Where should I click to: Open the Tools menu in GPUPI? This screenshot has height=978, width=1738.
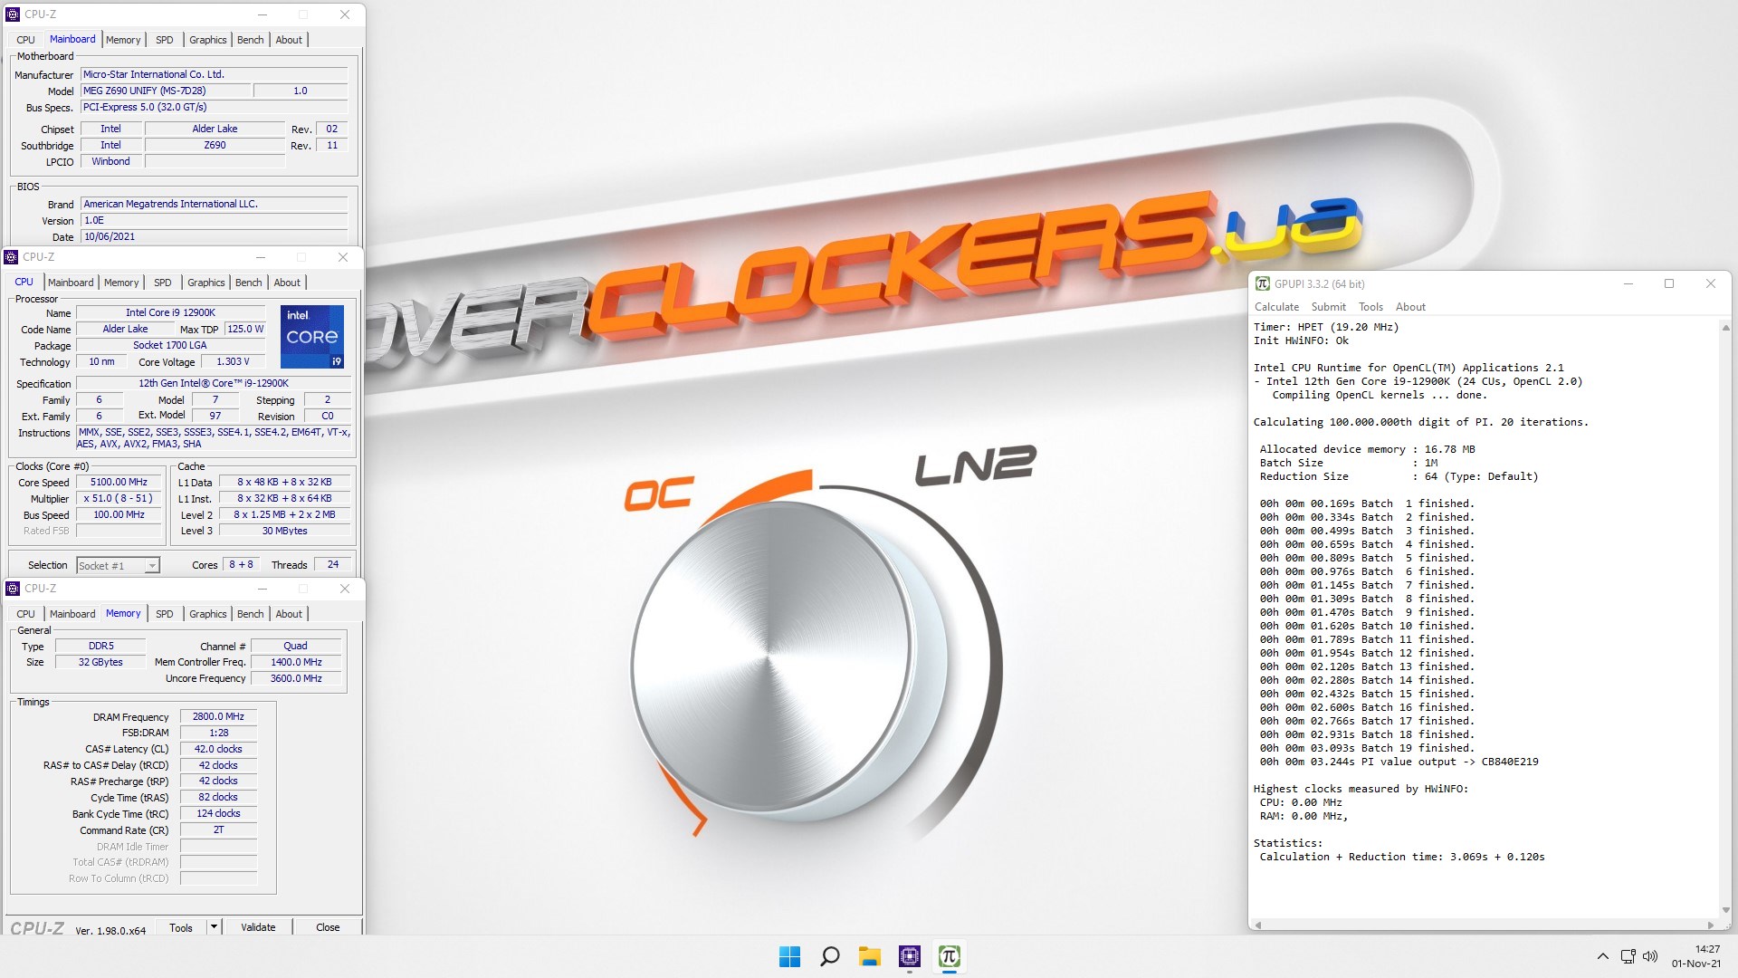[x=1370, y=307]
